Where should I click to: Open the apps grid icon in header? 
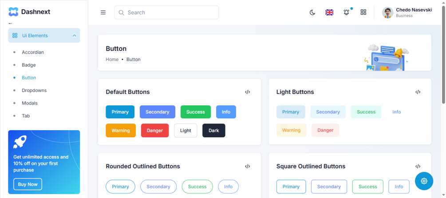click(x=363, y=12)
